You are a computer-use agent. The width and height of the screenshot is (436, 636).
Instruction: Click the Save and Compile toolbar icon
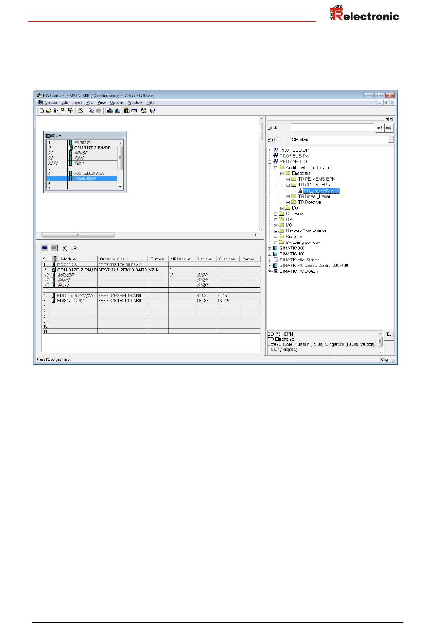pyautogui.click(x=71, y=111)
